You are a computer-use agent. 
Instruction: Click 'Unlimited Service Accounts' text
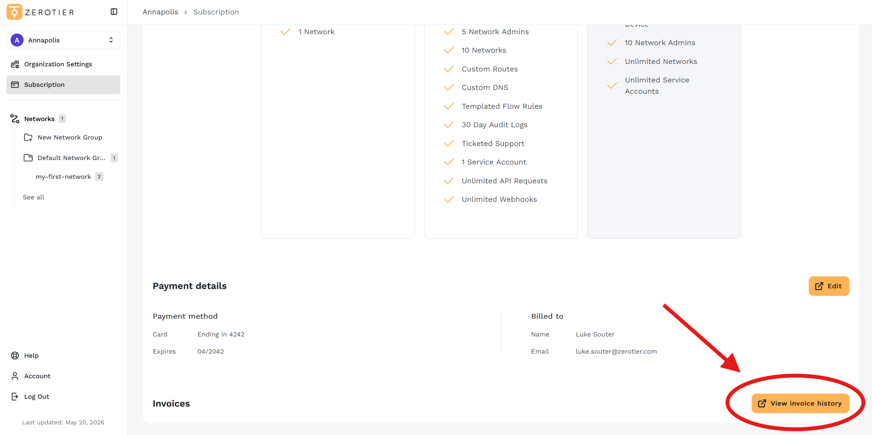pyautogui.click(x=657, y=85)
